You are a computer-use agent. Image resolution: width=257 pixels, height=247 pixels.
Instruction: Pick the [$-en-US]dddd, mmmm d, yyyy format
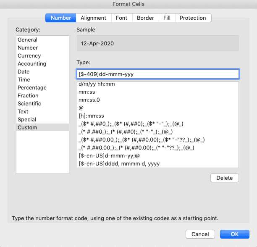click(158, 163)
